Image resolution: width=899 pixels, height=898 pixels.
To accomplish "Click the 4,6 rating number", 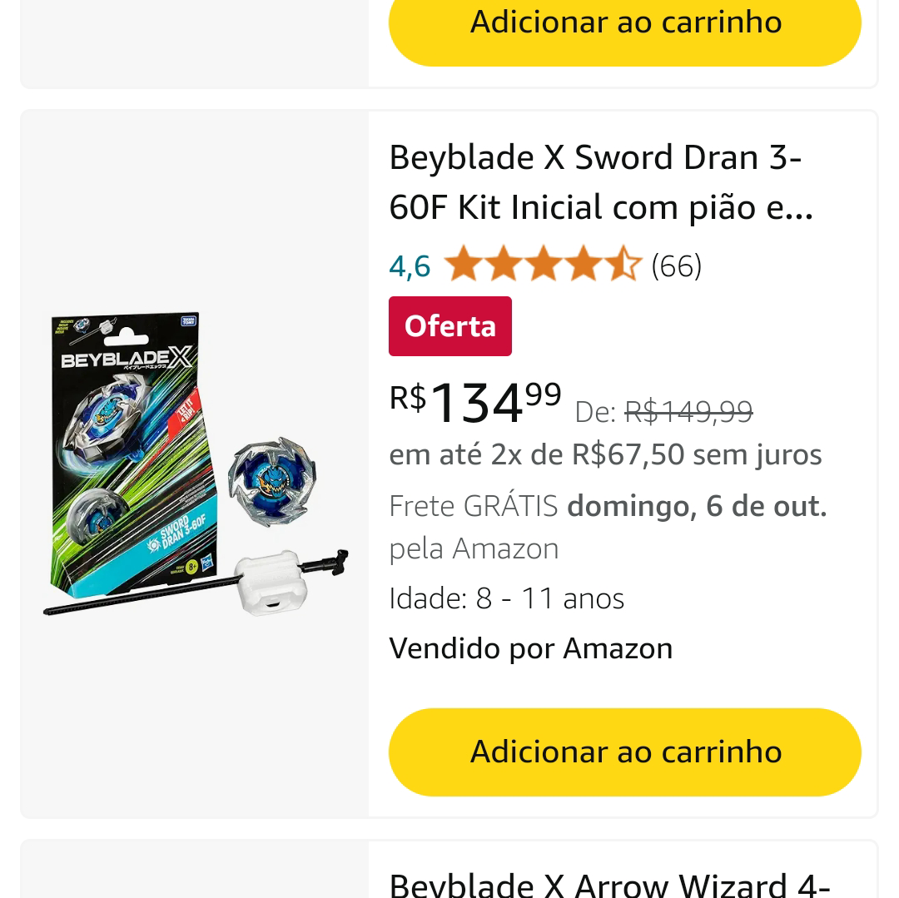I will pos(410,266).
